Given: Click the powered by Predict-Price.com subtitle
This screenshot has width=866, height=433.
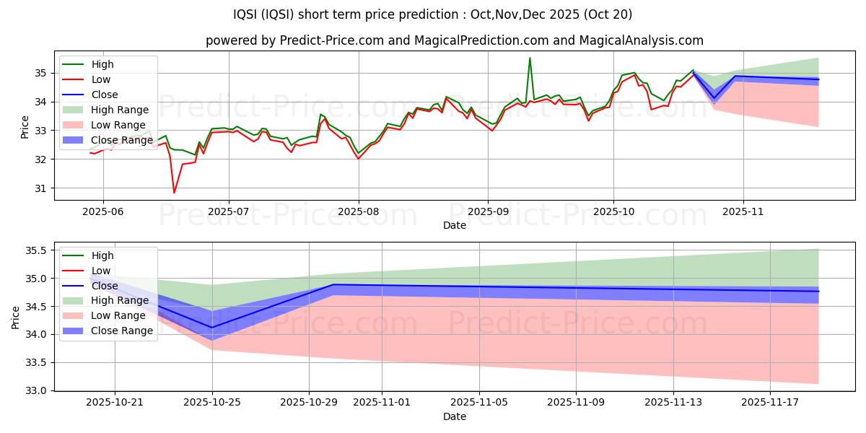Looking at the screenshot, I should (454, 40).
